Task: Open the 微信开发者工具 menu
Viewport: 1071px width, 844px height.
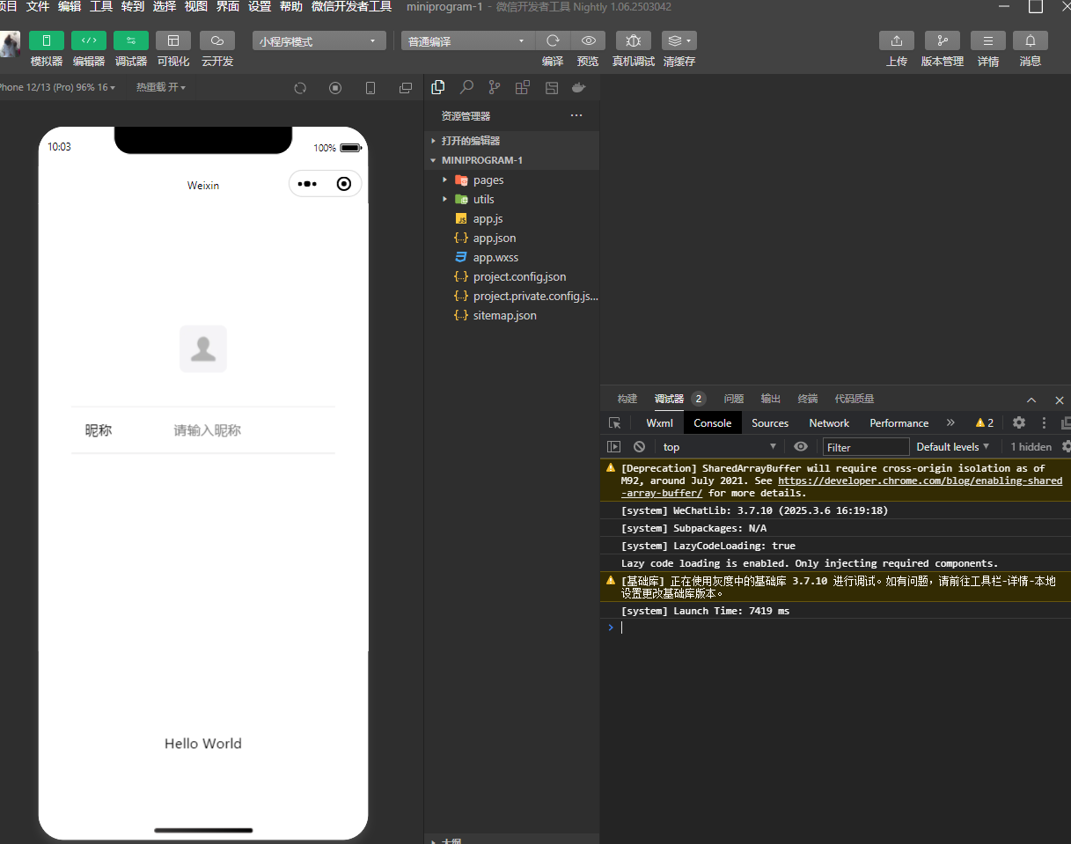Action: point(352,6)
